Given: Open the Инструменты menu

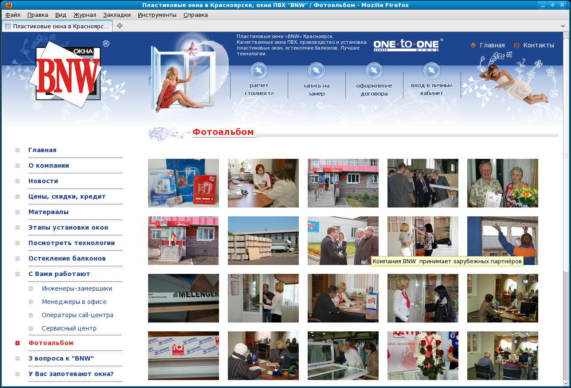Looking at the screenshot, I should coord(157,15).
